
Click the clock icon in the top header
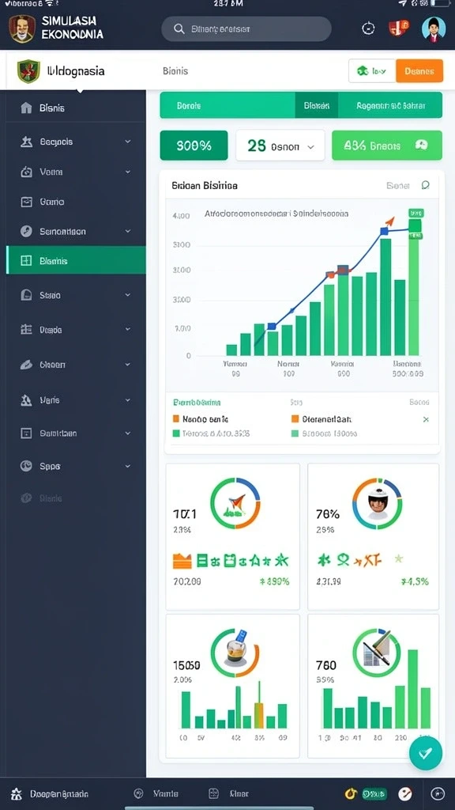coord(368,28)
